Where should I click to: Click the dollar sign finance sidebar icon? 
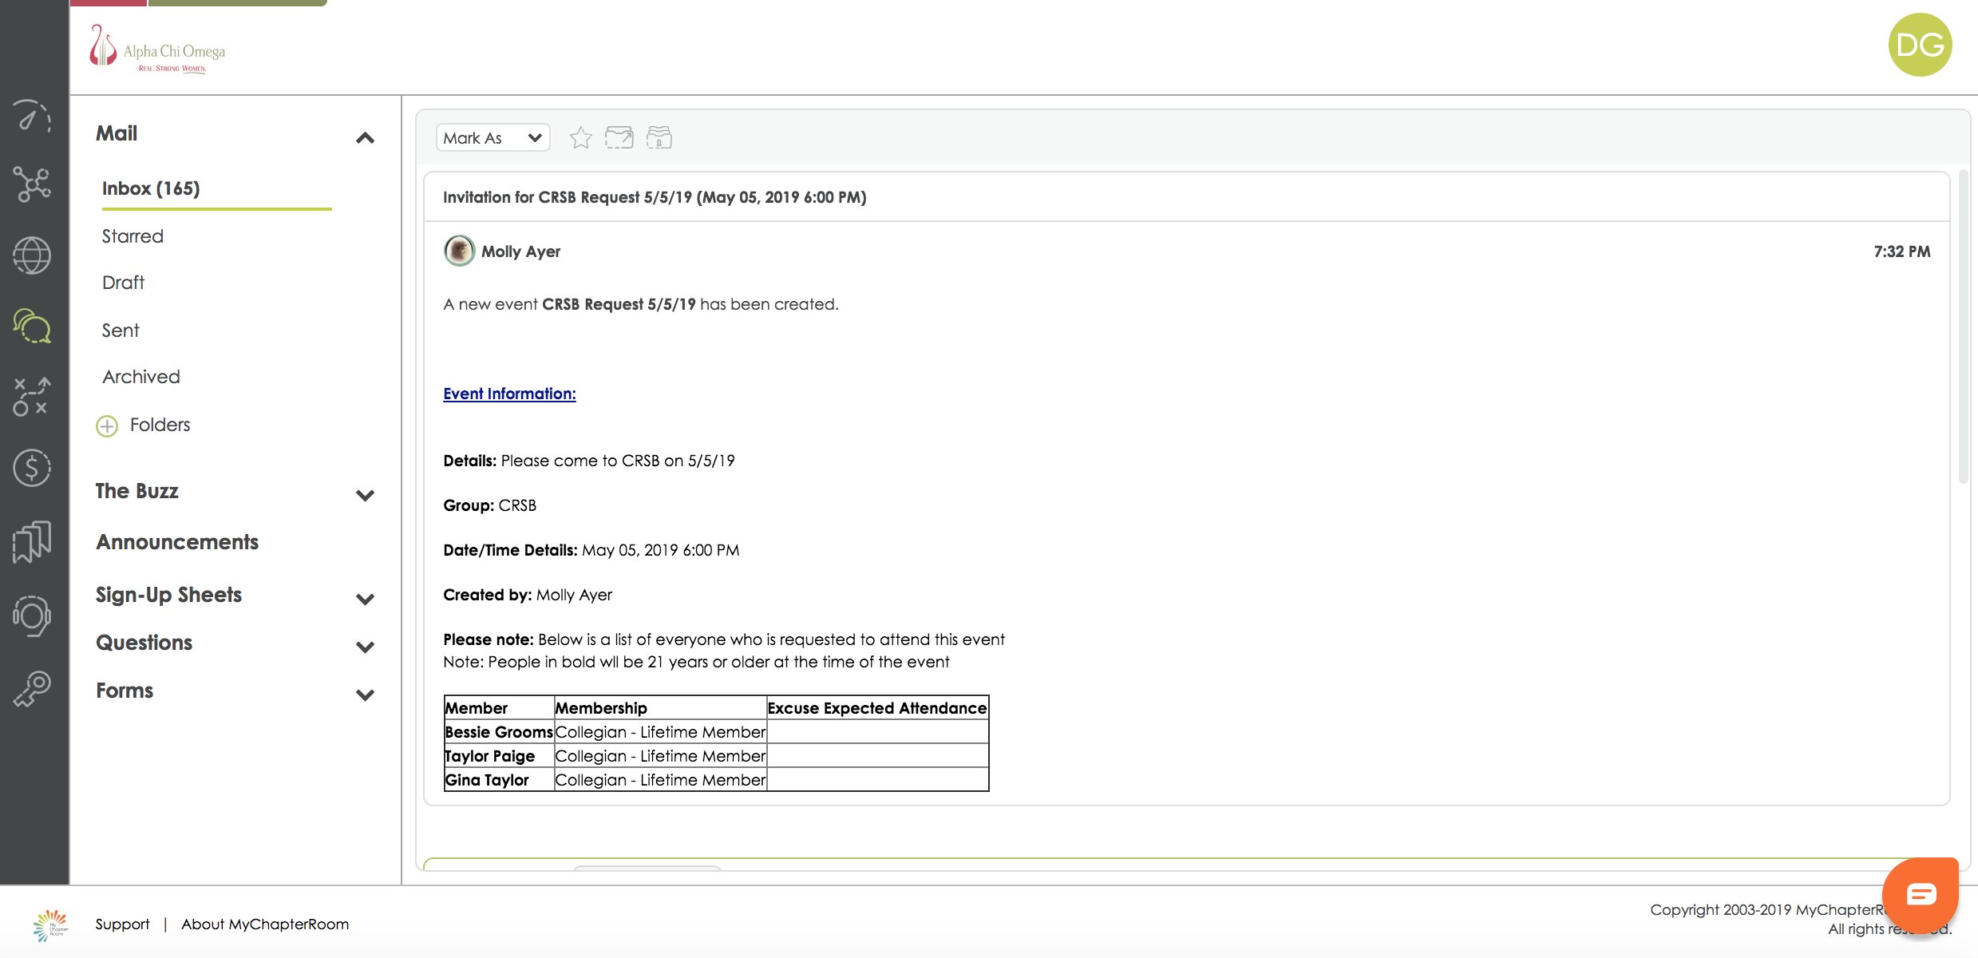pos(32,468)
